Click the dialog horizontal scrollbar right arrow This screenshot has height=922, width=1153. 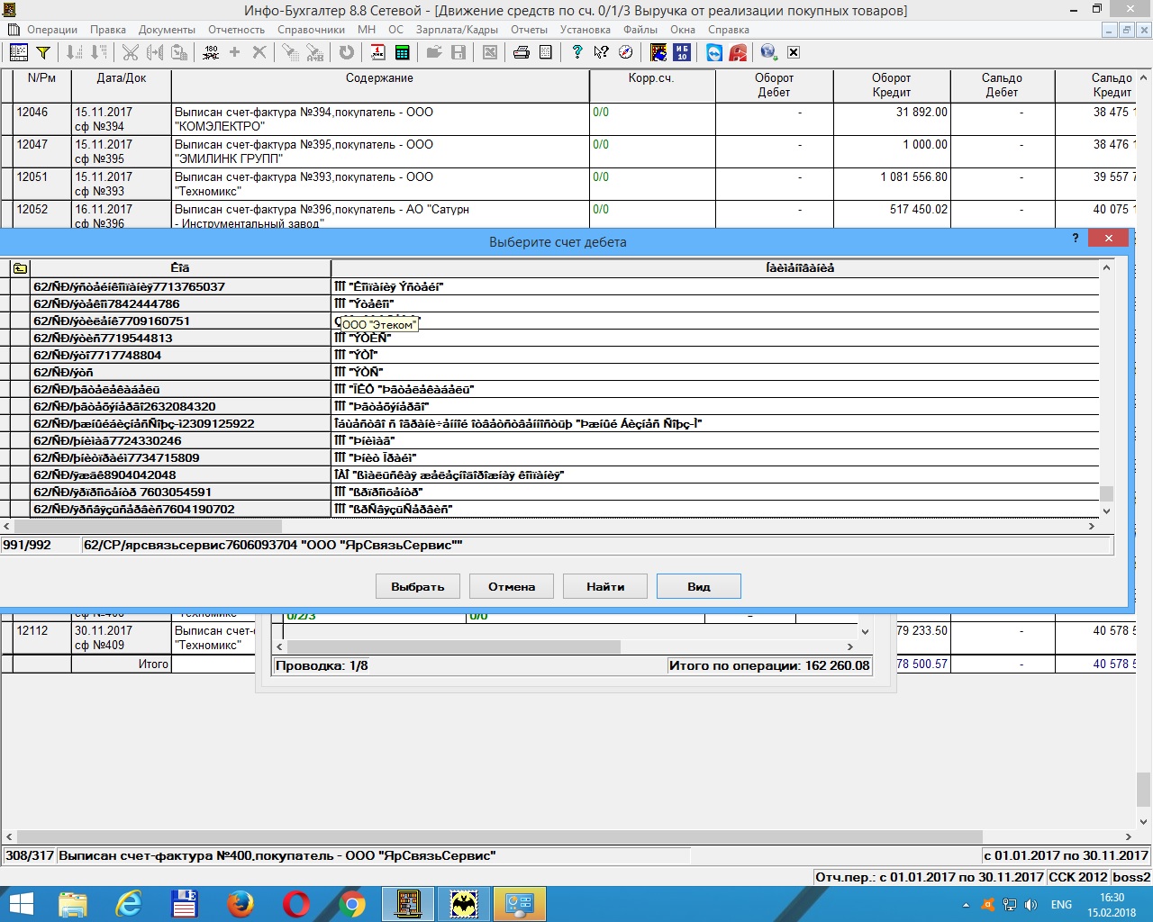(x=1092, y=526)
